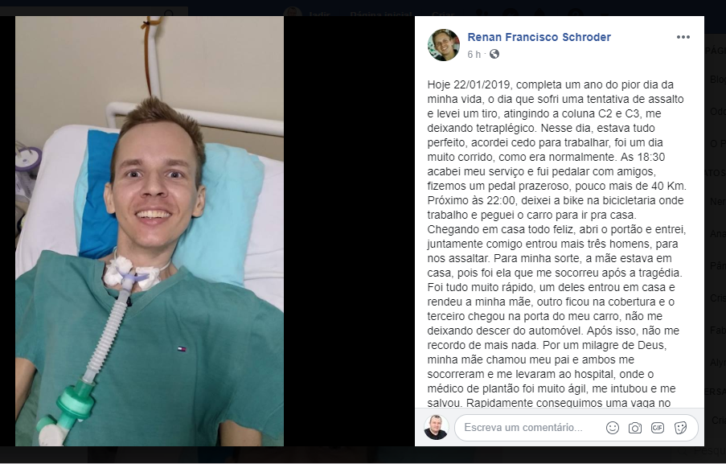726x464 pixels.
Task: Open the sticker picker icon
Action: [x=680, y=428]
